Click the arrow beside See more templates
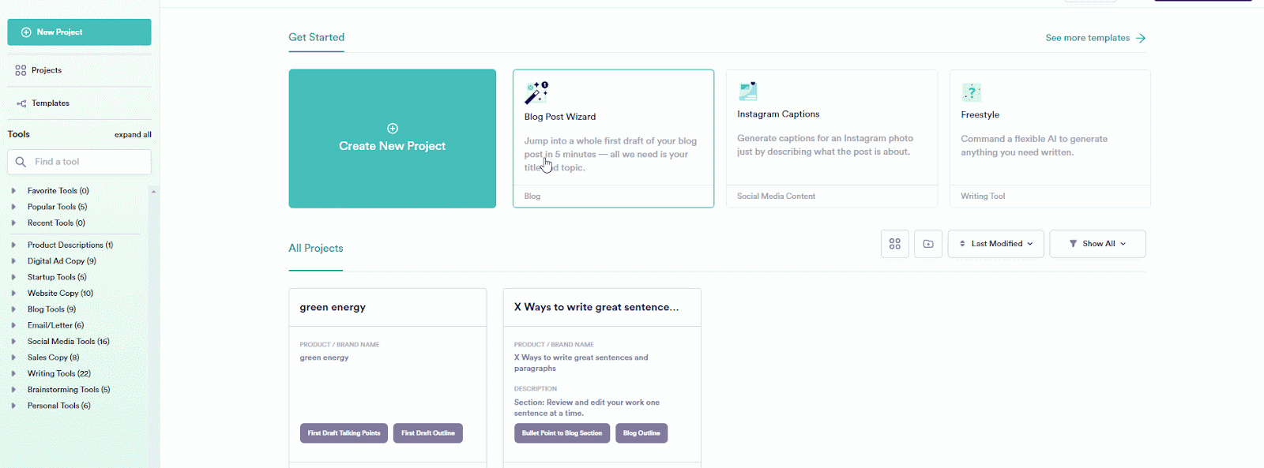Image resolution: width=1264 pixels, height=468 pixels. coord(1141,38)
